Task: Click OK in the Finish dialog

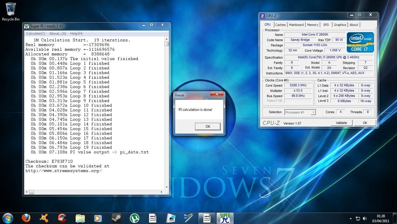Action: point(208,126)
